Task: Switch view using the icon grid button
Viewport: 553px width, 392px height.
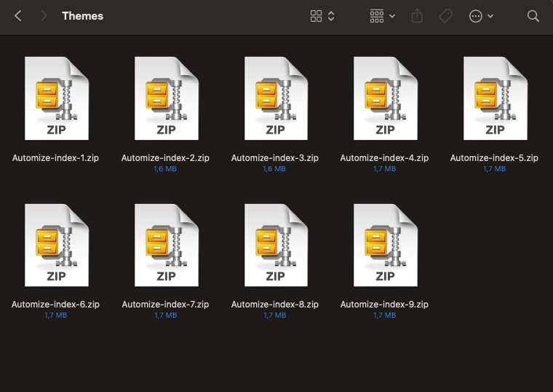Action: [x=322, y=16]
